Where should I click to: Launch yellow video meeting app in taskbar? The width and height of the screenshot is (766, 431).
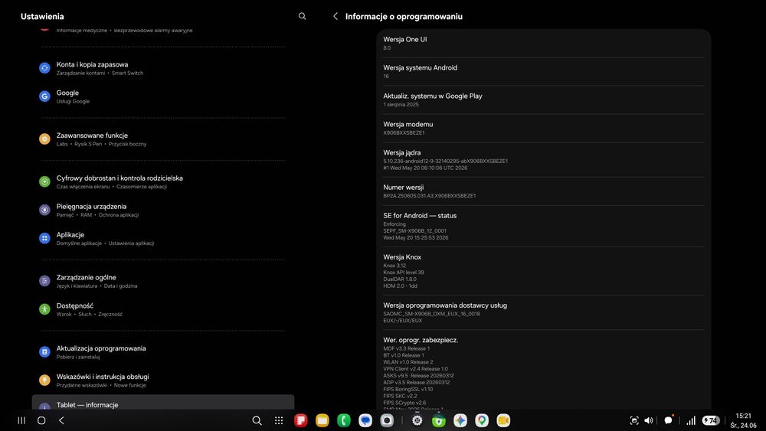point(503,420)
